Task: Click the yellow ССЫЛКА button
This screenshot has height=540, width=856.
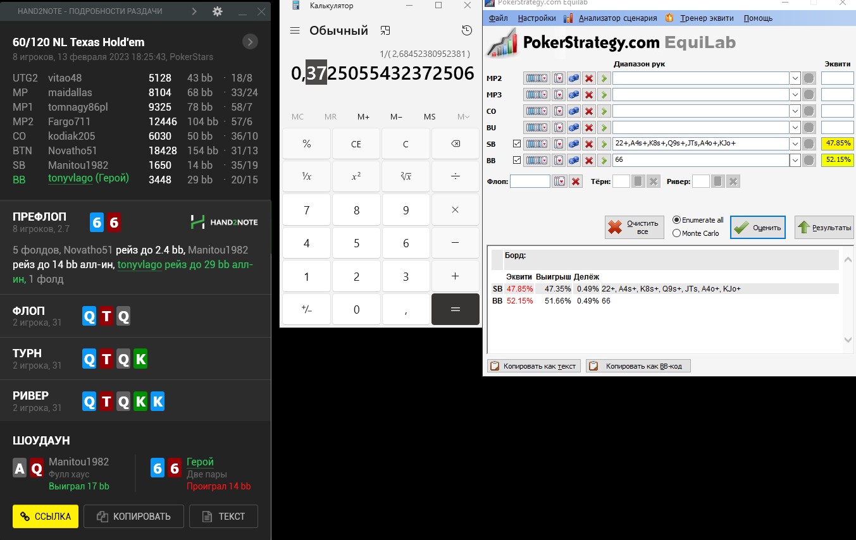Action: (x=46, y=516)
